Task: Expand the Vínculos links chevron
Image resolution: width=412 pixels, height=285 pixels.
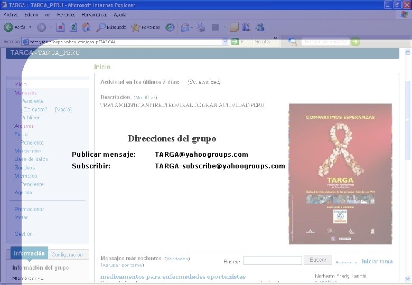Action: (x=275, y=38)
